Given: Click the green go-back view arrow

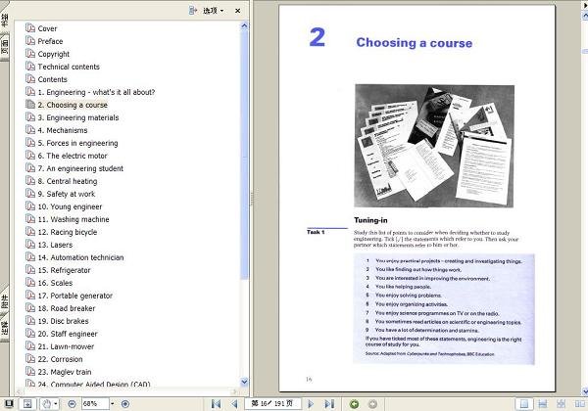Looking at the screenshot, I should click(x=354, y=403).
